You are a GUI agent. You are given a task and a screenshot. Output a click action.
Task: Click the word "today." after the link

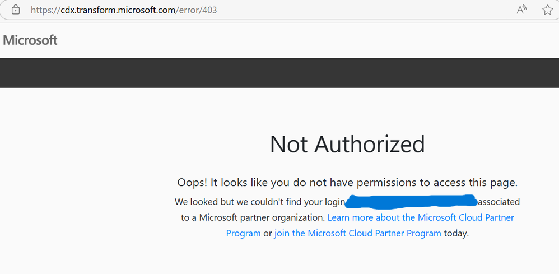[456, 233]
